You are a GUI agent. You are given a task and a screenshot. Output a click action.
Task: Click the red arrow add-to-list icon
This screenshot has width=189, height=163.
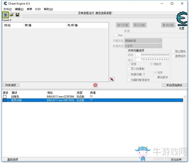coord(112,79)
